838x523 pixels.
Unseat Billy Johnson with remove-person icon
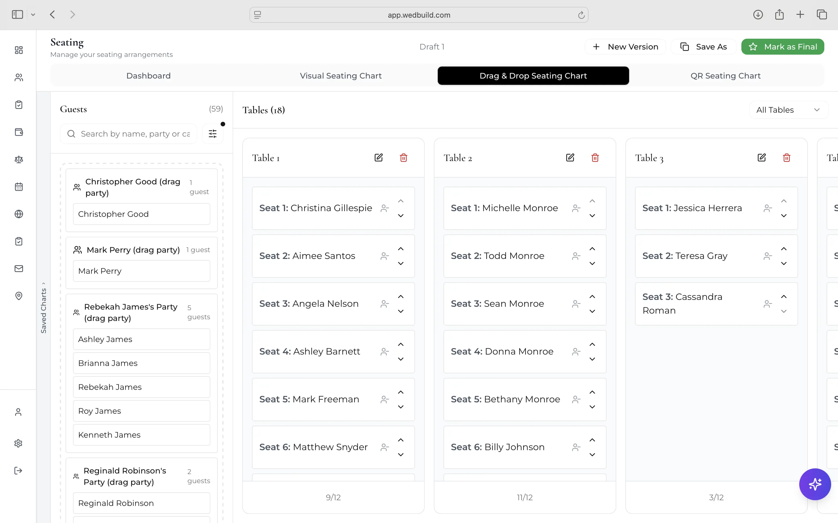[x=576, y=447]
